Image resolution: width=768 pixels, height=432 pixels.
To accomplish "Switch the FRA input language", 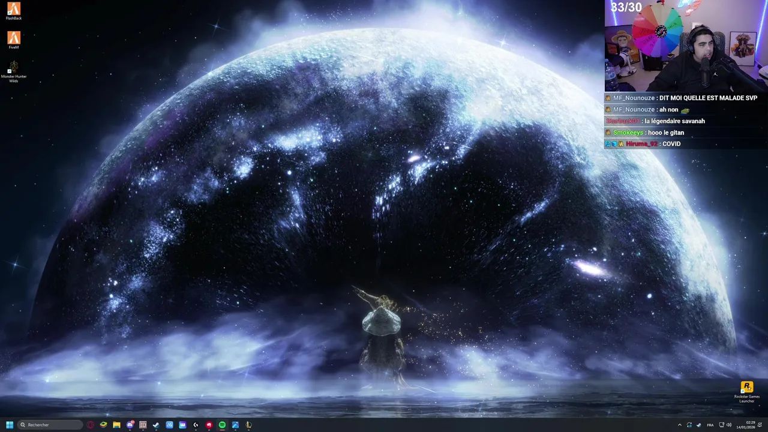I will tap(710, 425).
